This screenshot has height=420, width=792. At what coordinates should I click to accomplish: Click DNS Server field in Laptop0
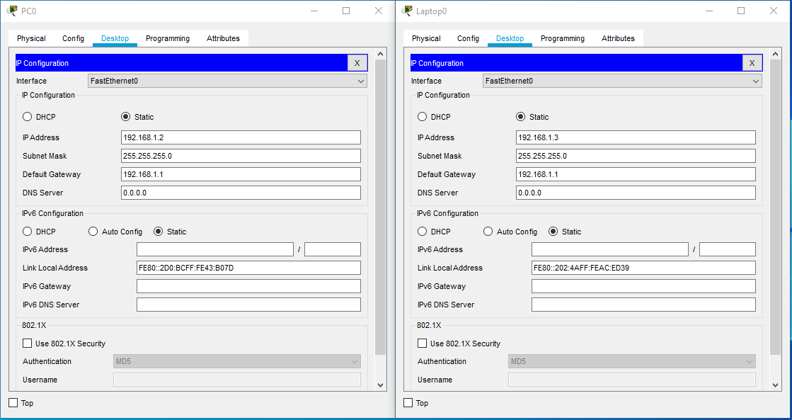coord(636,193)
